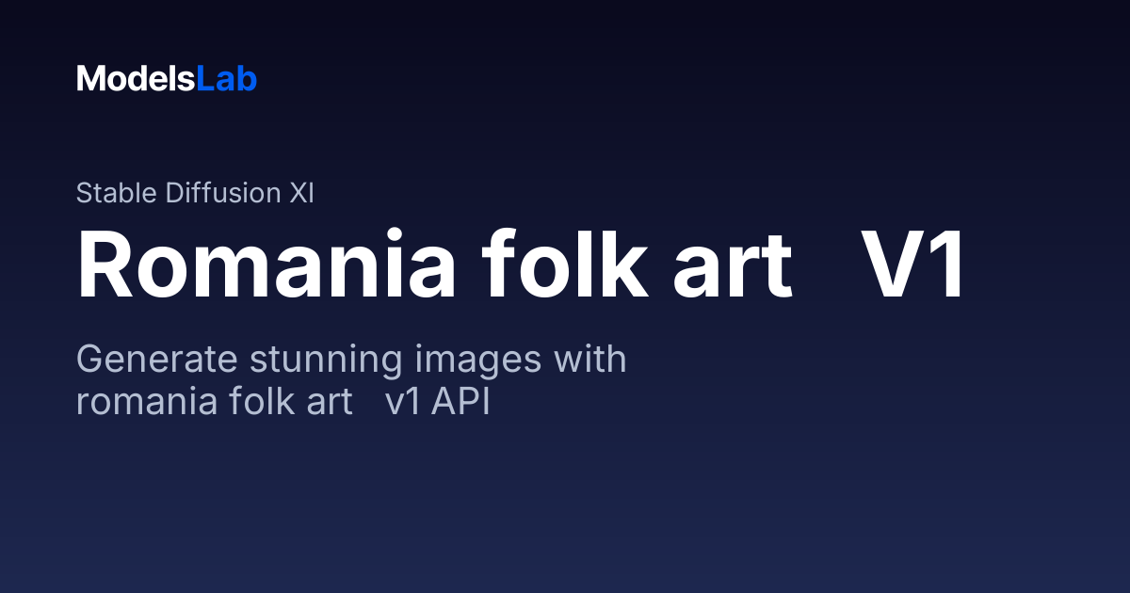
Task: Click the word "Stable" in small label
Action: [x=117, y=193]
